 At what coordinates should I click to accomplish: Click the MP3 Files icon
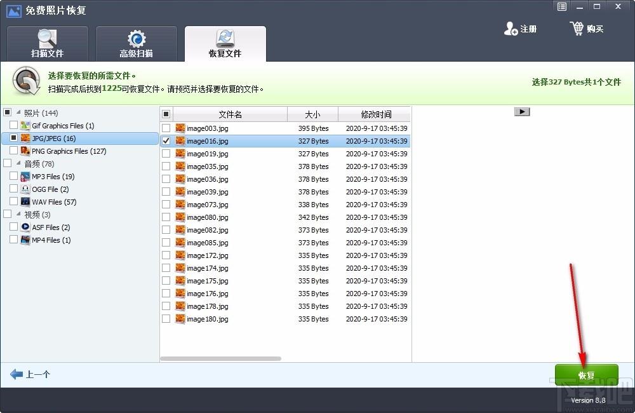25,176
